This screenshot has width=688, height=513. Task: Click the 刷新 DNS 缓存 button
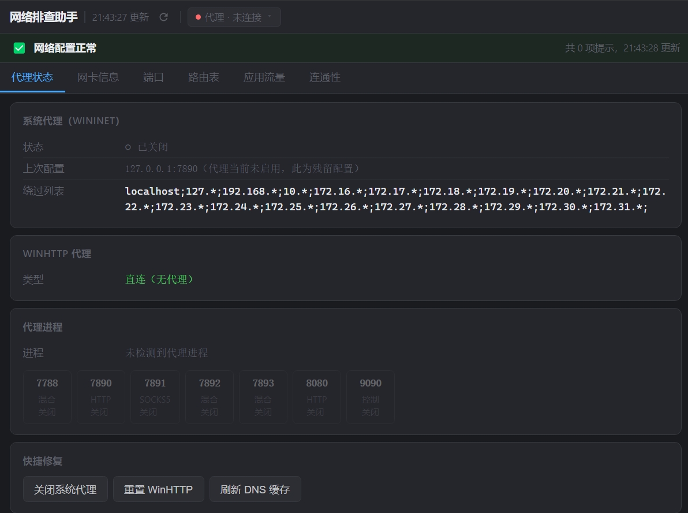point(255,489)
